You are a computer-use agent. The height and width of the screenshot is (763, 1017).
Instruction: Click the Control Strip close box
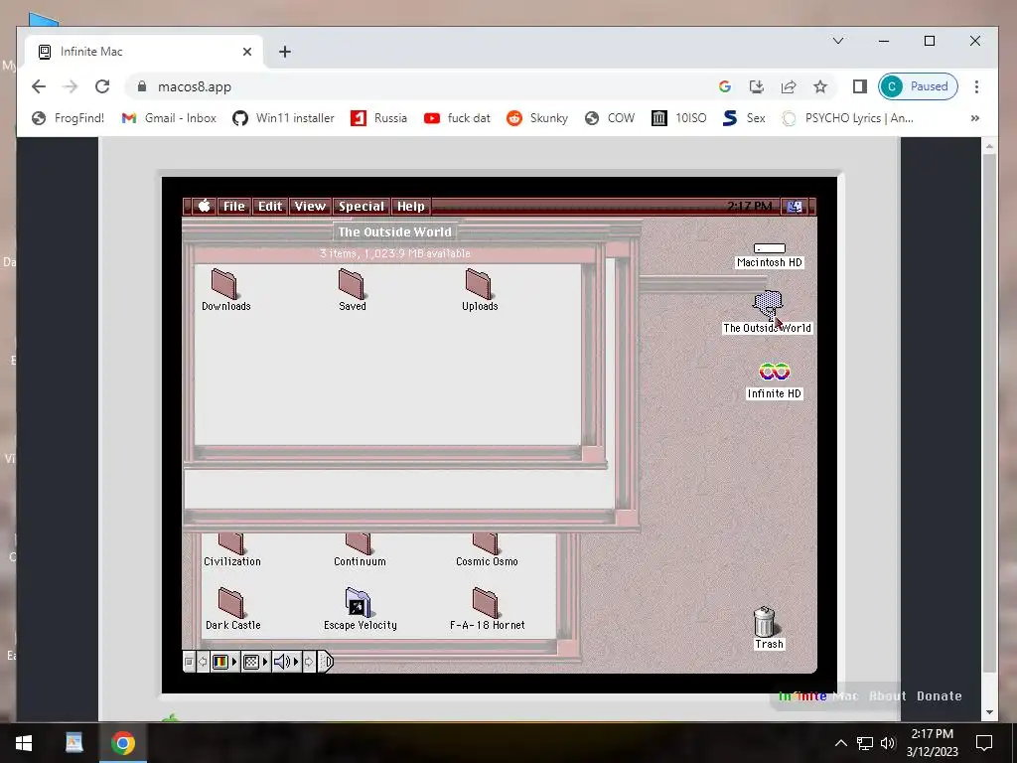click(x=189, y=662)
